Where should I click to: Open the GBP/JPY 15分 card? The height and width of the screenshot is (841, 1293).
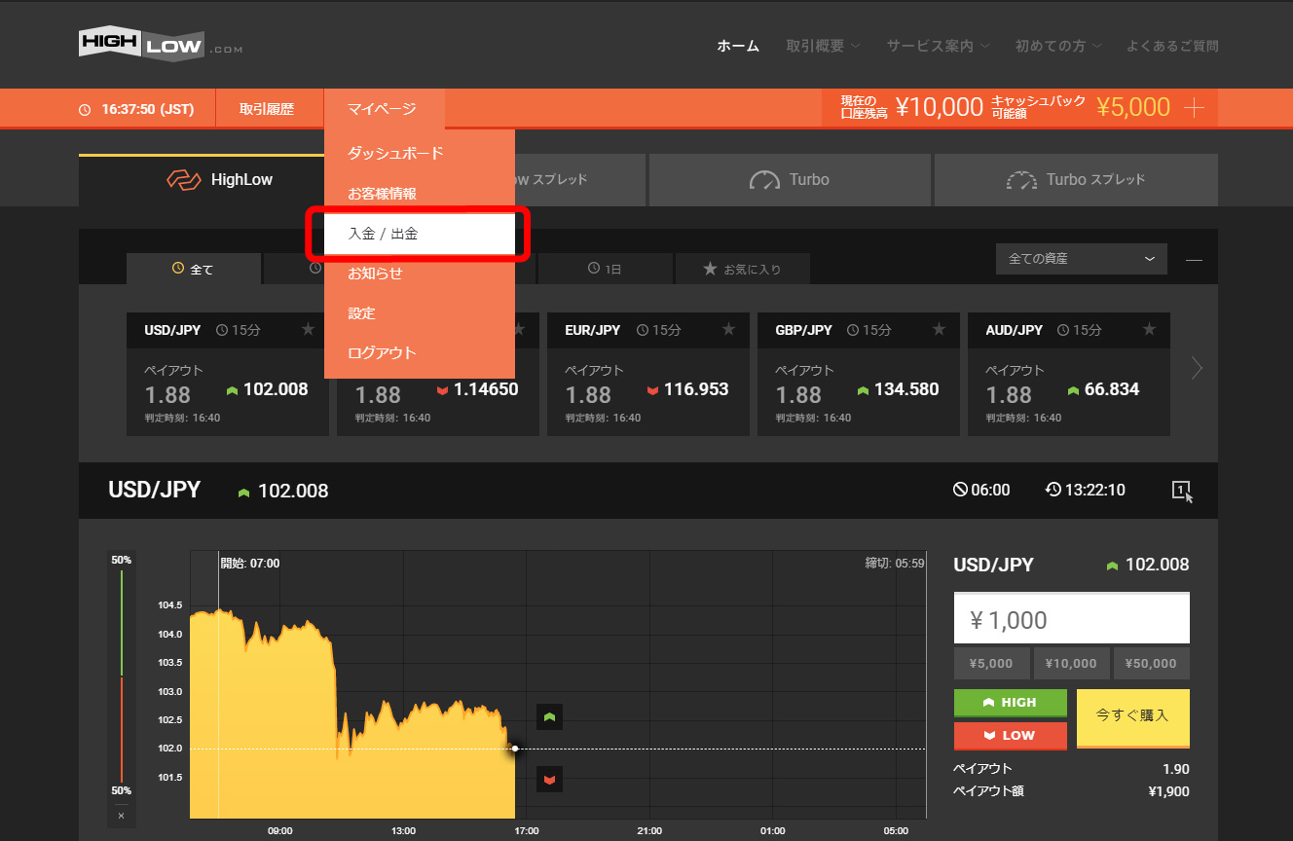tap(859, 375)
